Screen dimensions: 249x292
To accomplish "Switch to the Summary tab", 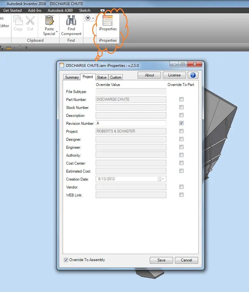I will coord(72,77).
